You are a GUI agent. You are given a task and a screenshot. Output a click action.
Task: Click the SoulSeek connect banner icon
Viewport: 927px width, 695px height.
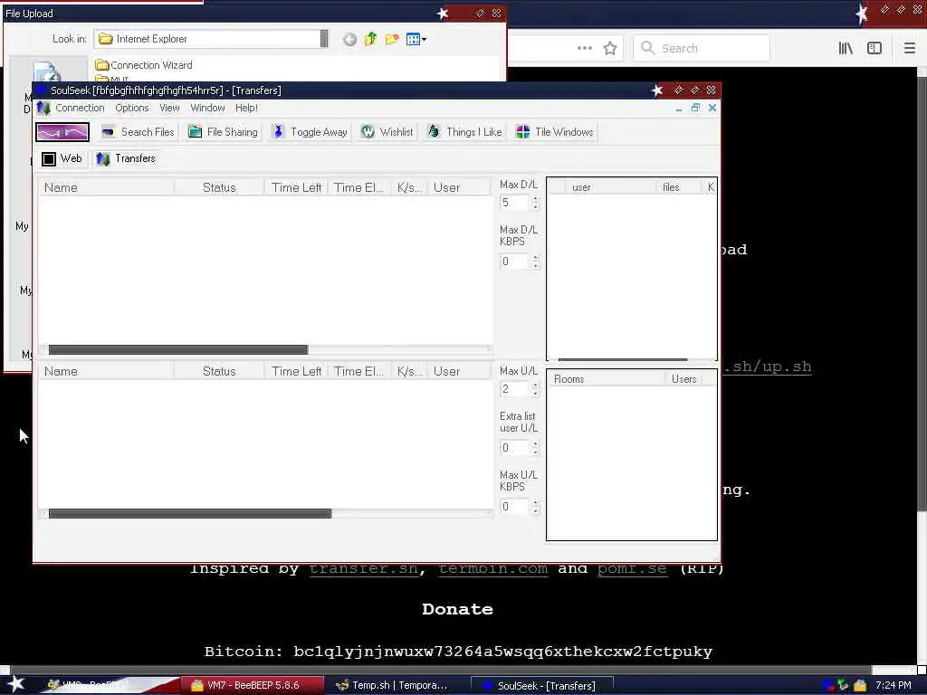click(62, 132)
